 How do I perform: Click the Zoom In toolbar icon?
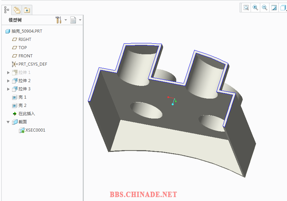255,8
